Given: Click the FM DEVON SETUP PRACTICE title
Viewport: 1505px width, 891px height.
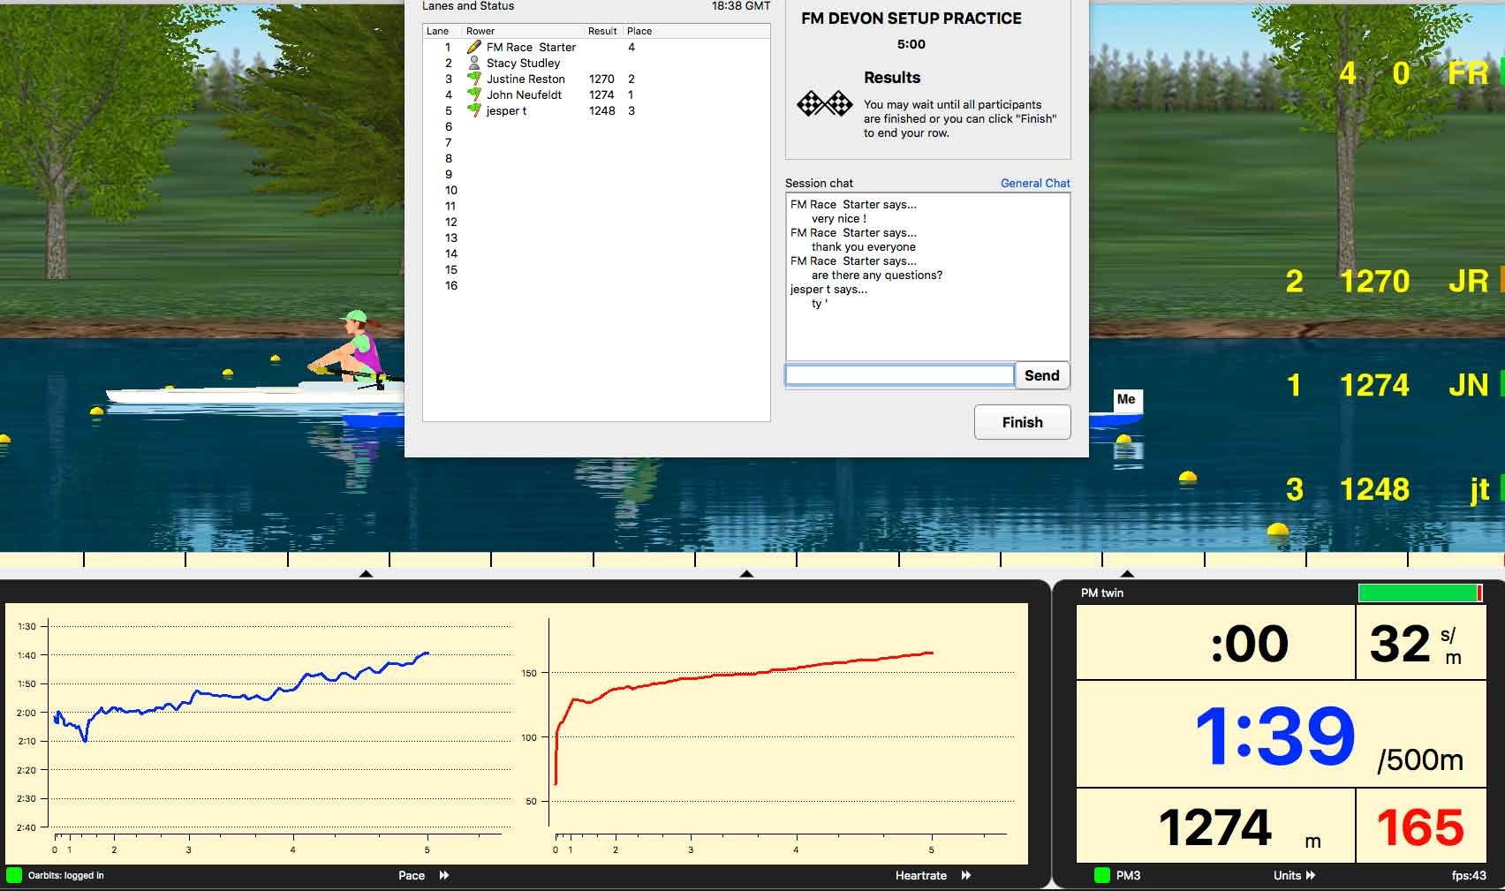Looking at the screenshot, I should [x=911, y=18].
